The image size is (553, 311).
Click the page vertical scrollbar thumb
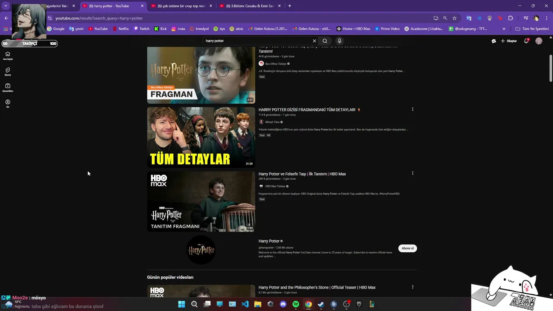tap(550, 68)
